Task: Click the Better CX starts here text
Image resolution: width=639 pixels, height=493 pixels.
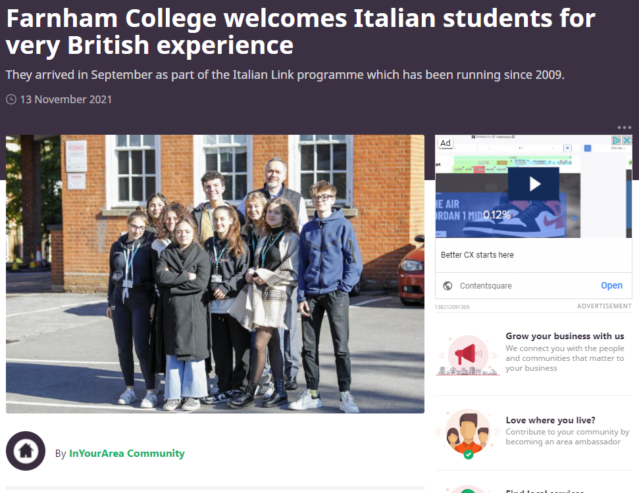Action: 477,255
